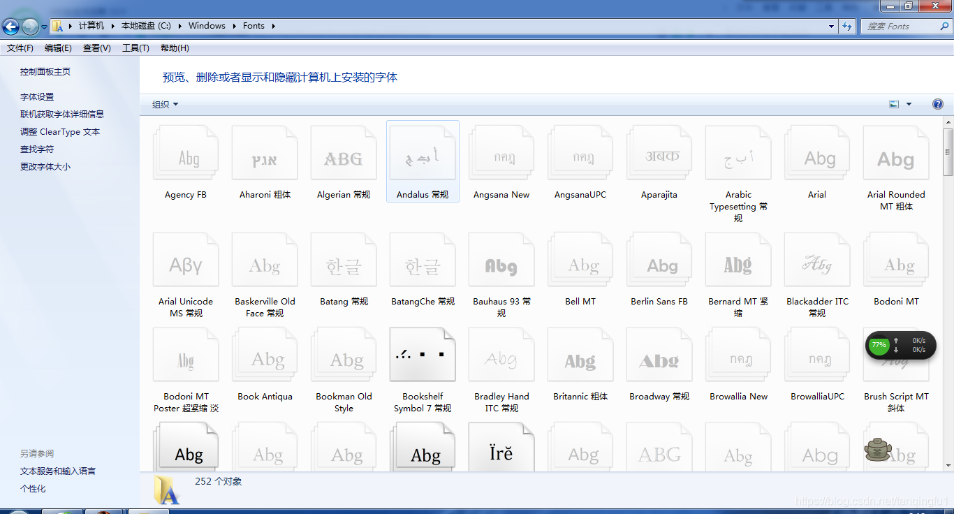
Task: Open the view options dropdown arrow
Action: click(909, 104)
